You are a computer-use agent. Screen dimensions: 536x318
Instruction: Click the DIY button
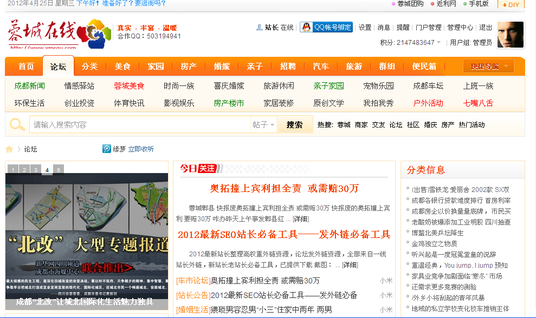[511, 4]
